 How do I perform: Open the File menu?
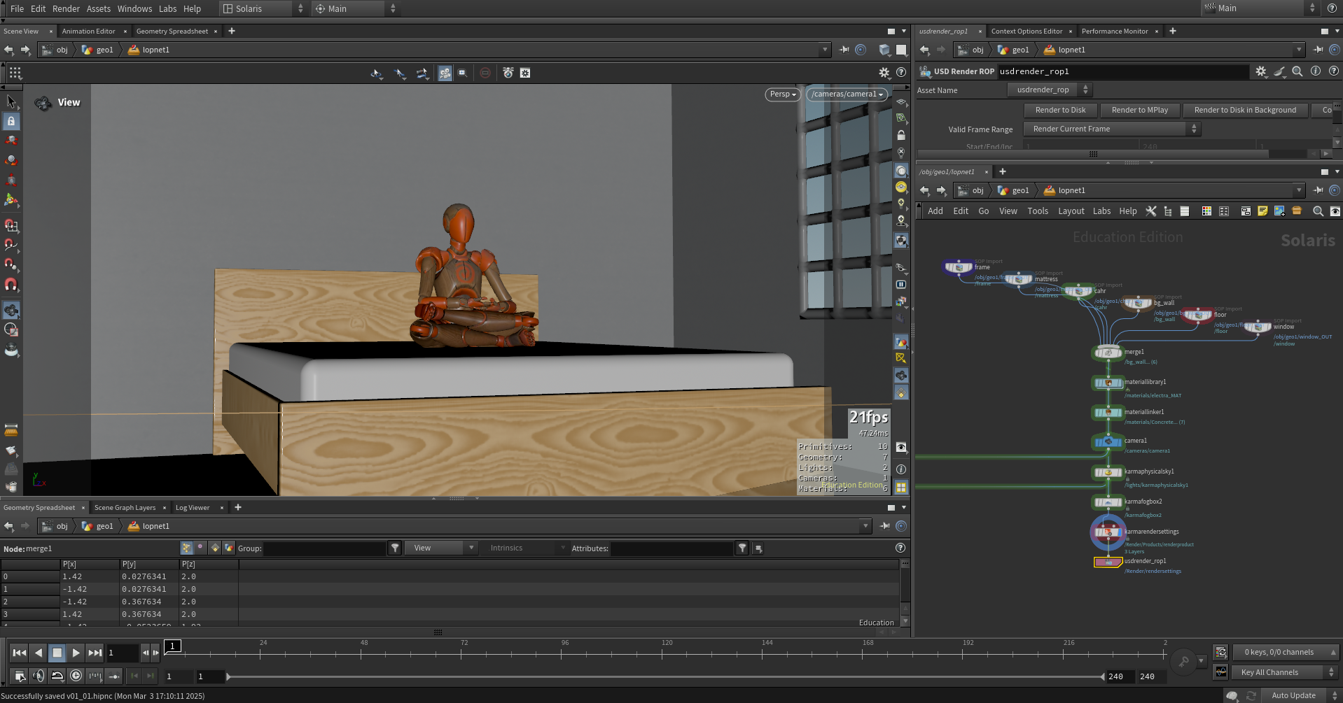(x=18, y=8)
